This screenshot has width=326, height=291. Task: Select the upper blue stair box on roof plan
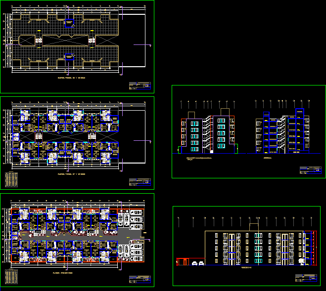69,23
